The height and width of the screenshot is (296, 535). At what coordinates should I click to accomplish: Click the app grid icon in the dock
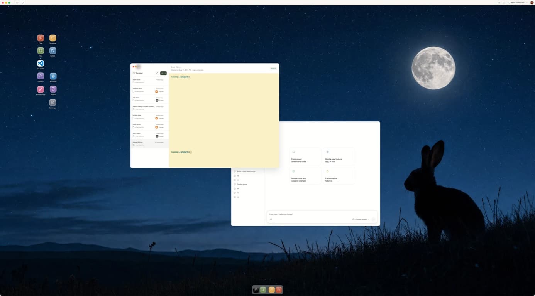click(256, 290)
